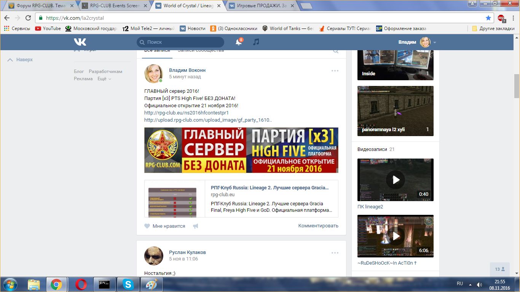Open the Оформление заказа bookmark
The image size is (520, 292).
click(401, 29)
